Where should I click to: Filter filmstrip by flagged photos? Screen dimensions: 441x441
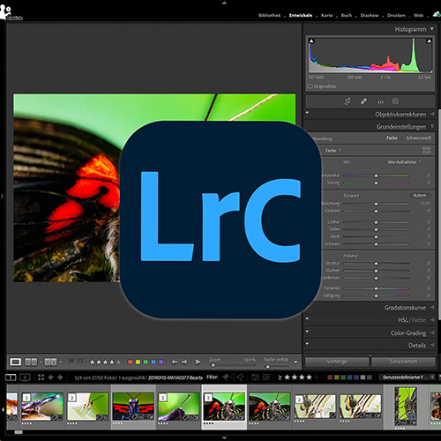point(226,377)
